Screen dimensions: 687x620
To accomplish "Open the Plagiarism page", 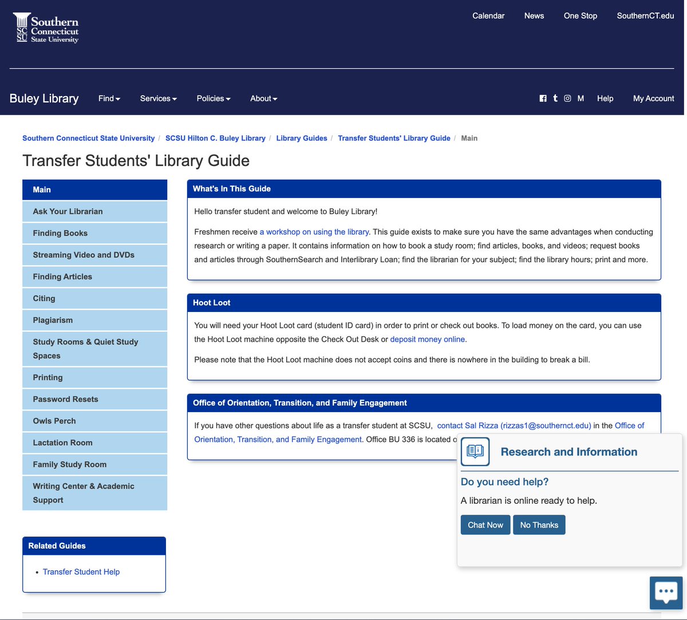I will (94, 320).
